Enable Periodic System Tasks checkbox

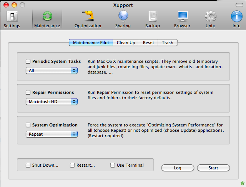[28, 61]
